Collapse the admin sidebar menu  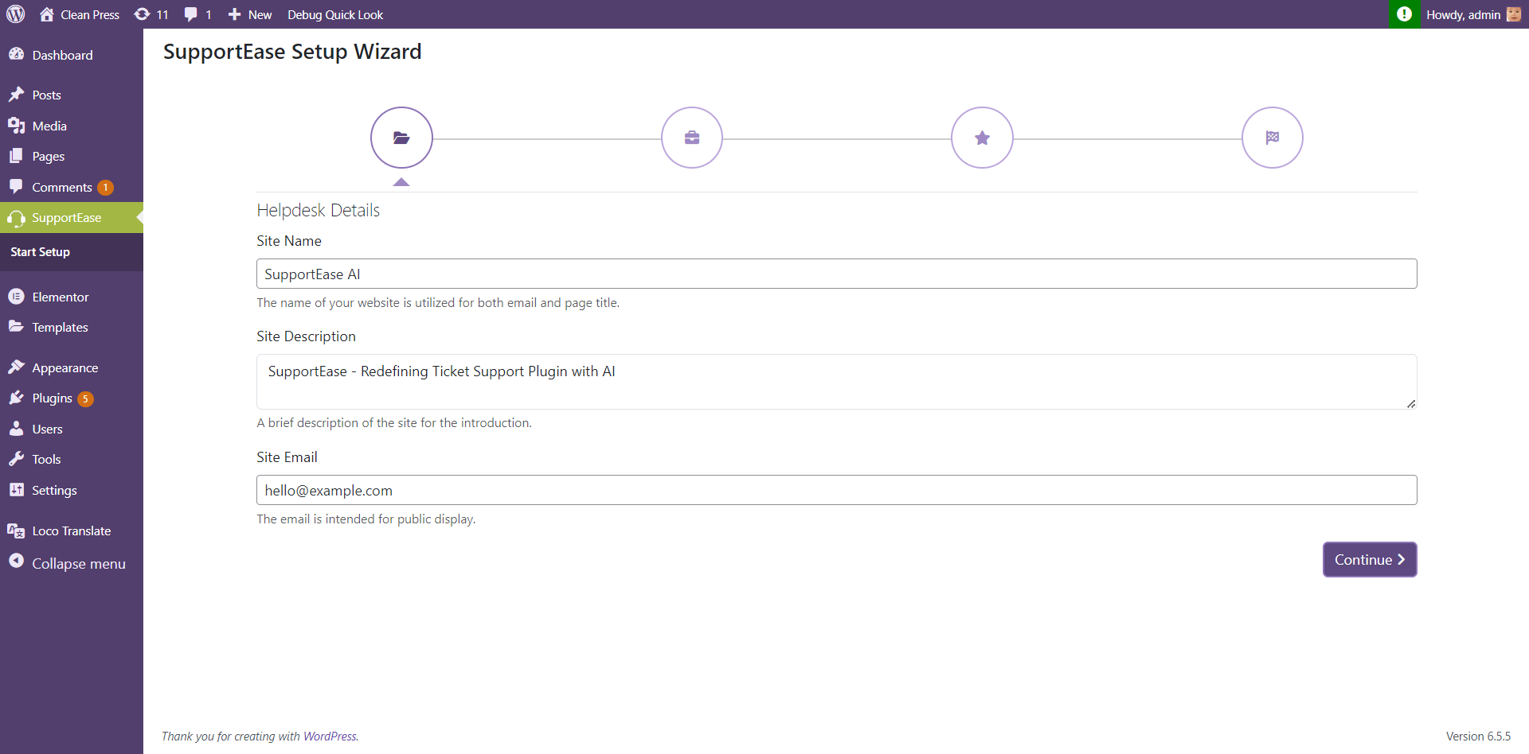coord(72,563)
